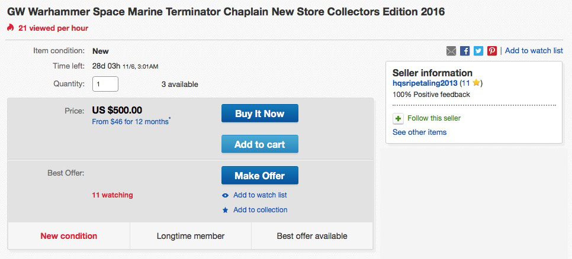This screenshot has height=259, width=572.
Task: Open seller profile hqsripetaling2013
Action: click(425, 83)
